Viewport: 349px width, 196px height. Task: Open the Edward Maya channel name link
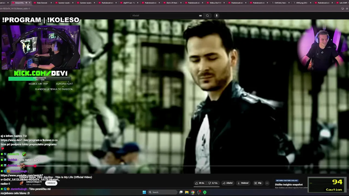point(34,182)
